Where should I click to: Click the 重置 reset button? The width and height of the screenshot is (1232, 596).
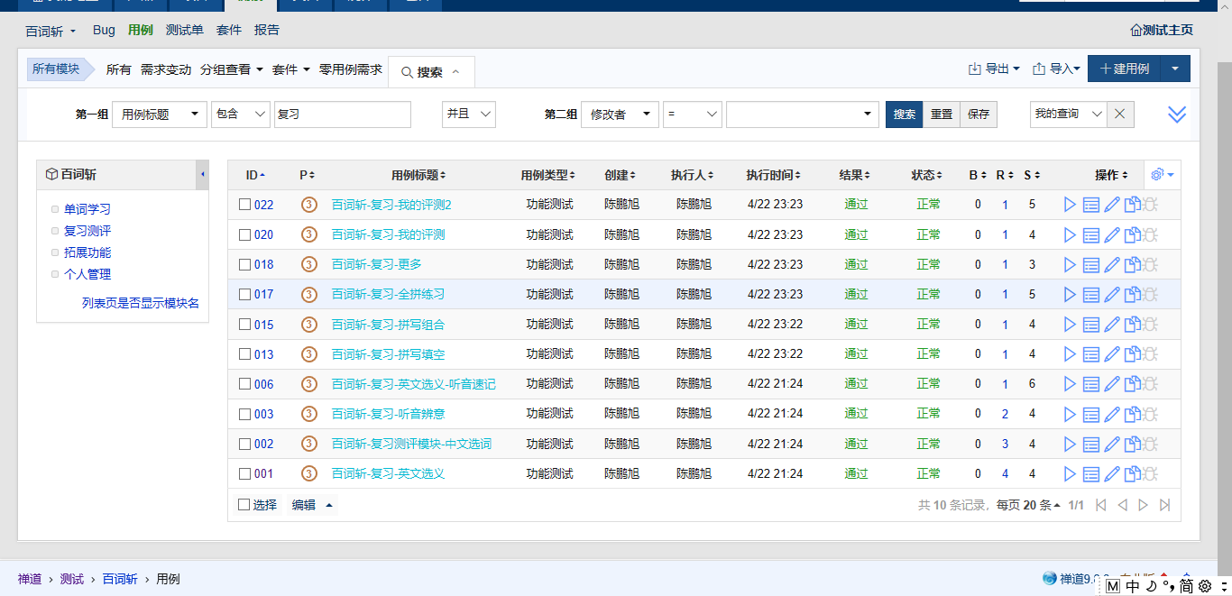tap(942, 115)
